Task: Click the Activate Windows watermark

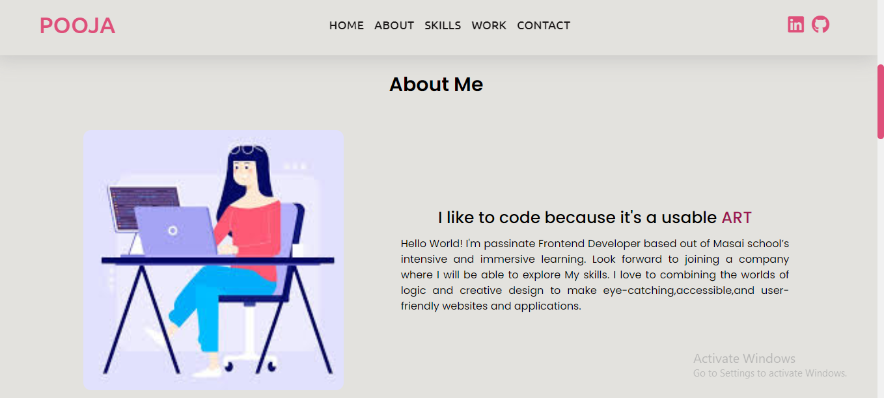Action: [x=743, y=358]
